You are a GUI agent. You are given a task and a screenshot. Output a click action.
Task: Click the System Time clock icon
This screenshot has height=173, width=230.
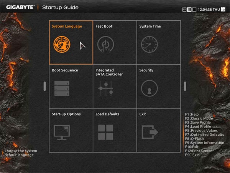pos(149,44)
